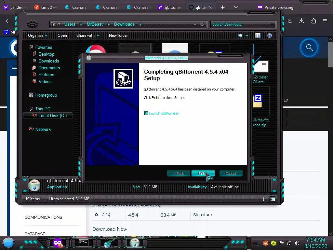The width and height of the screenshot is (333, 250).
Task: Open the browser list all tabs dropdown
Action: point(236,7)
